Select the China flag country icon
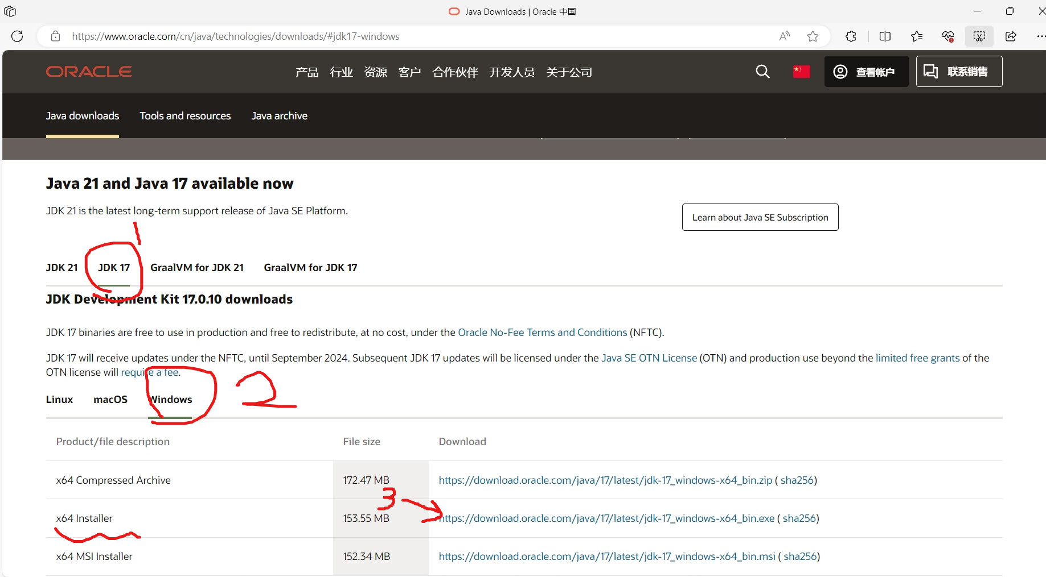1046x577 pixels. (801, 72)
